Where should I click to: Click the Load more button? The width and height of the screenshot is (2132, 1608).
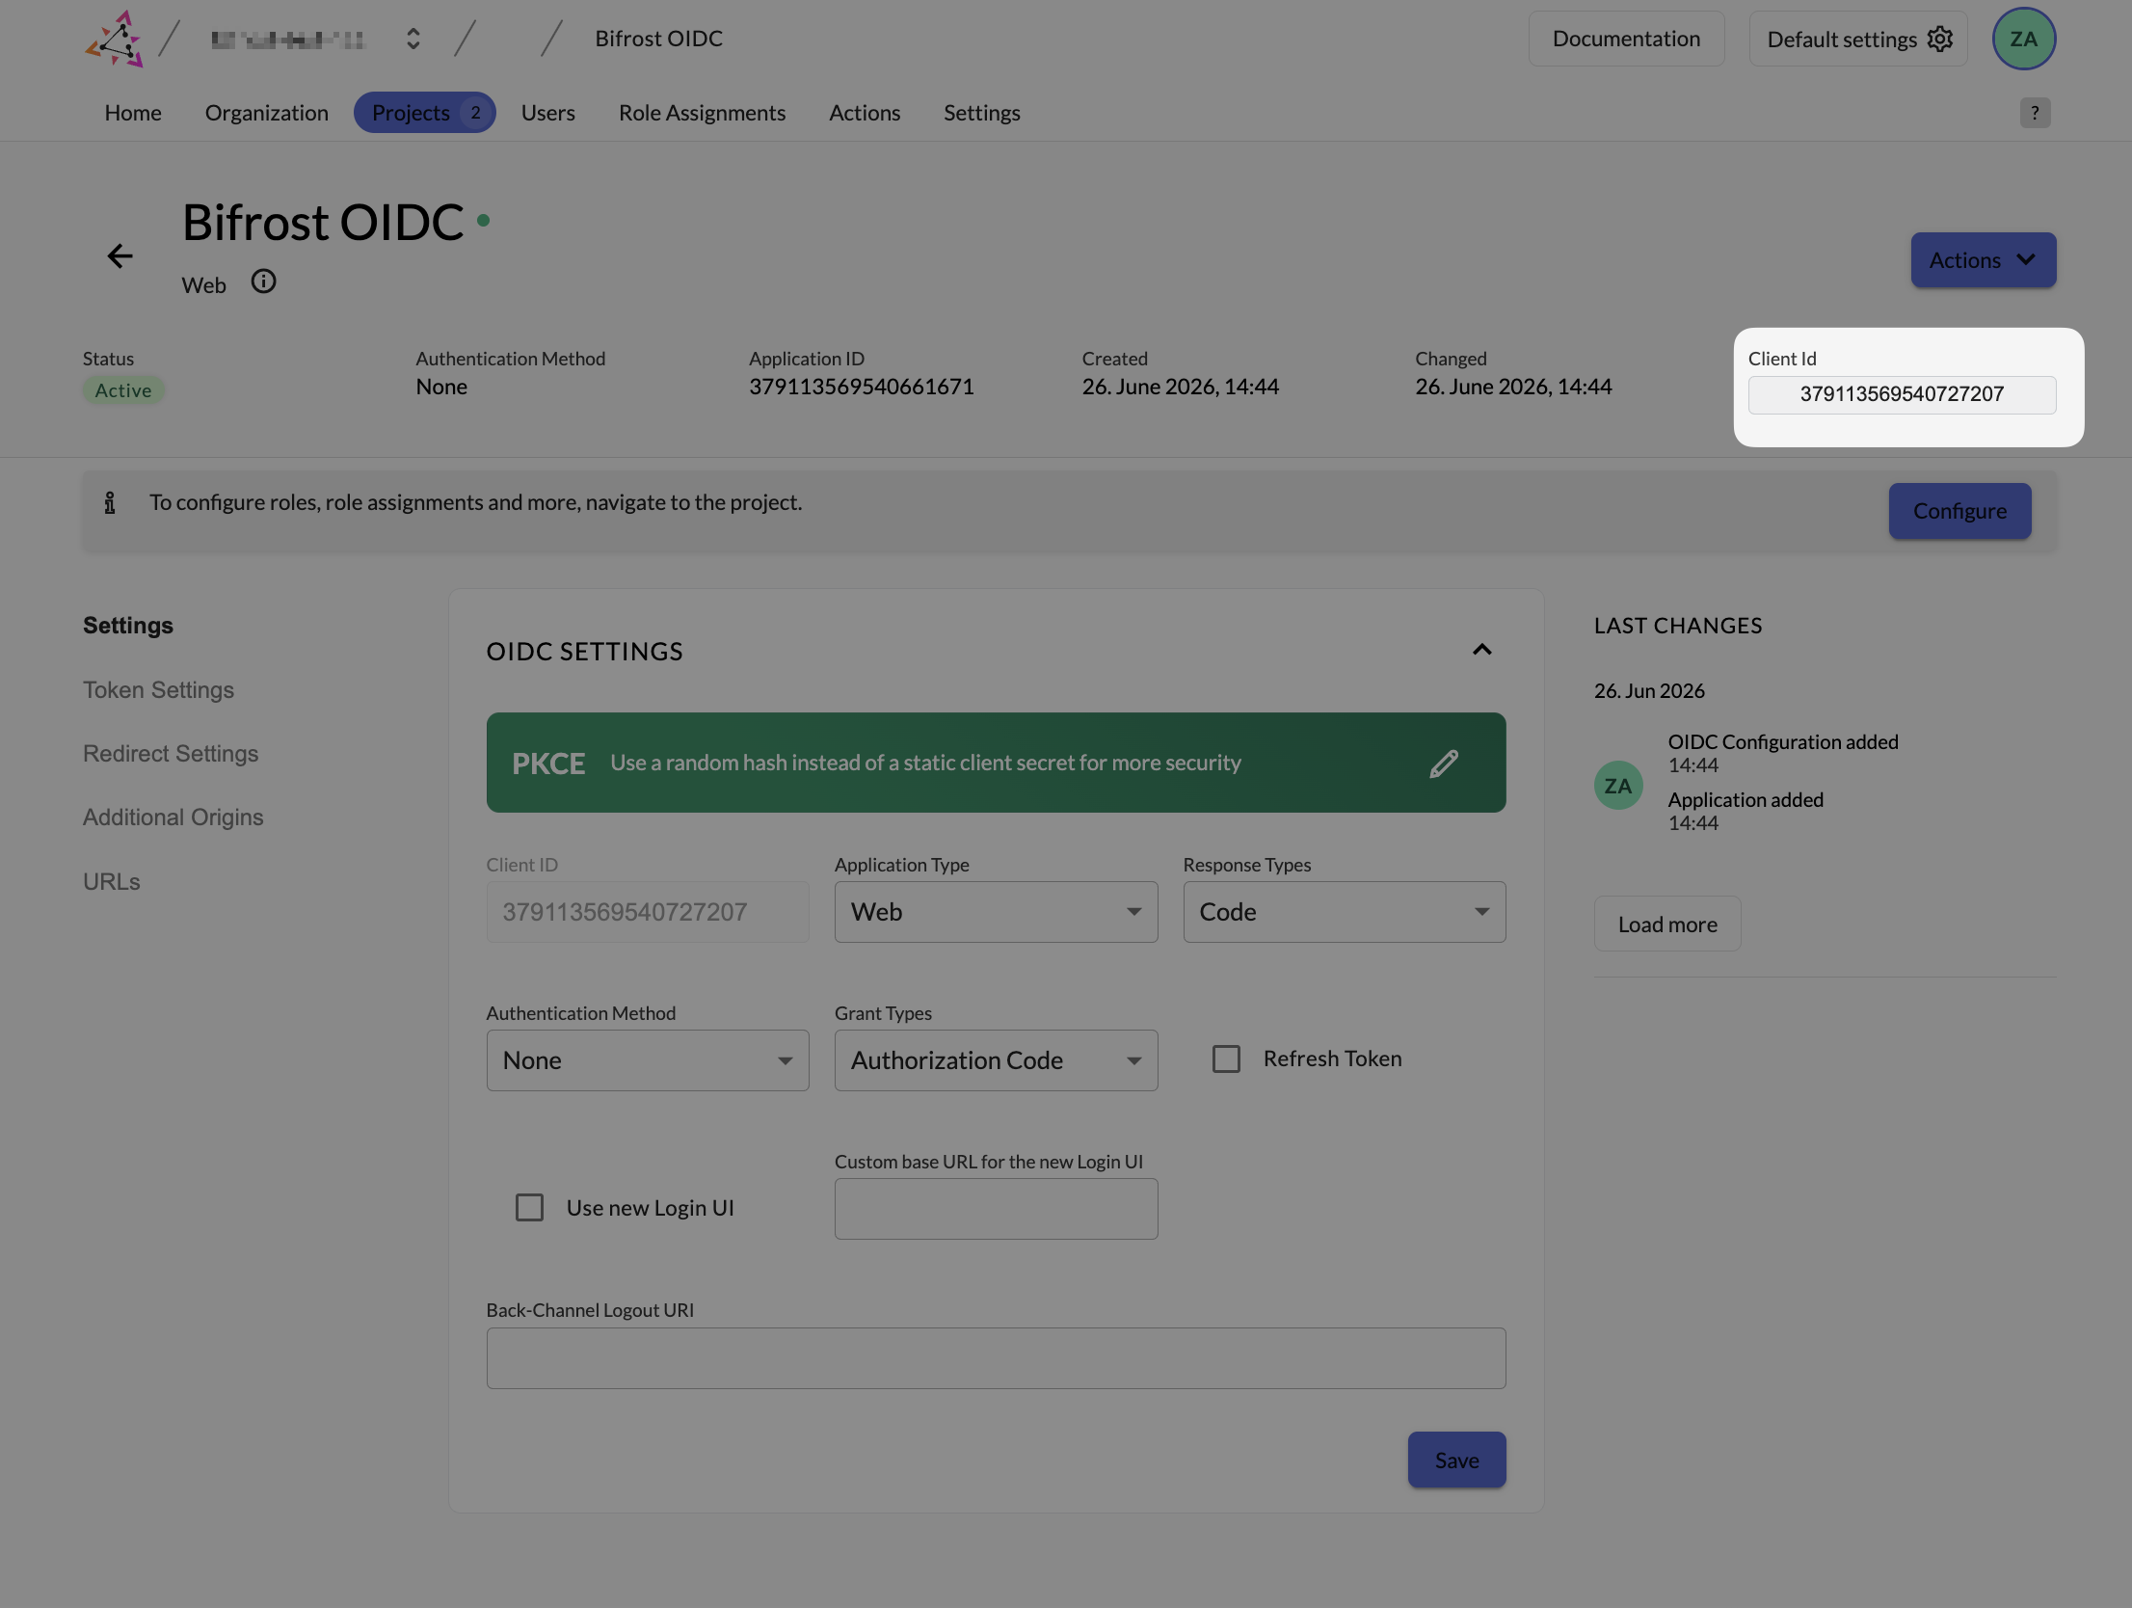pos(1667,924)
